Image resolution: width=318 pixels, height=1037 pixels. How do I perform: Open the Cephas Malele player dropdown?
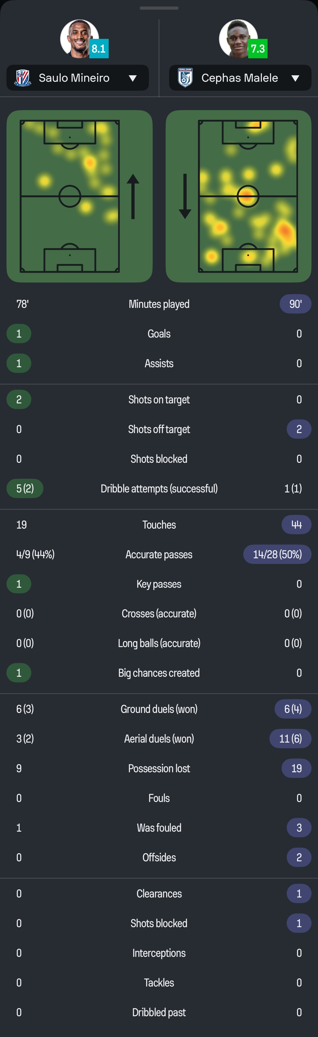click(240, 78)
